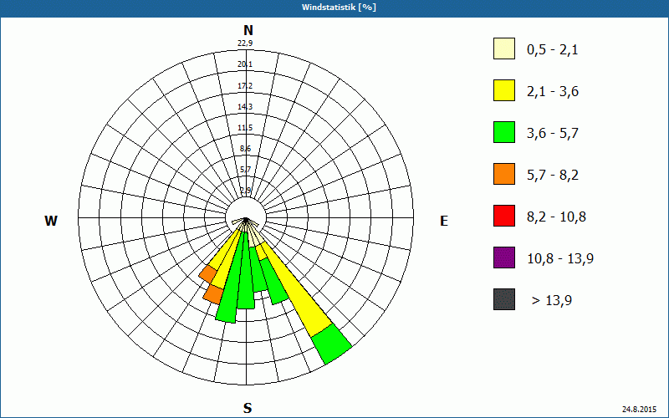Click the dark gray > 13,9 legend swatch
Viewport: 669px width, 418px height.
point(504,299)
